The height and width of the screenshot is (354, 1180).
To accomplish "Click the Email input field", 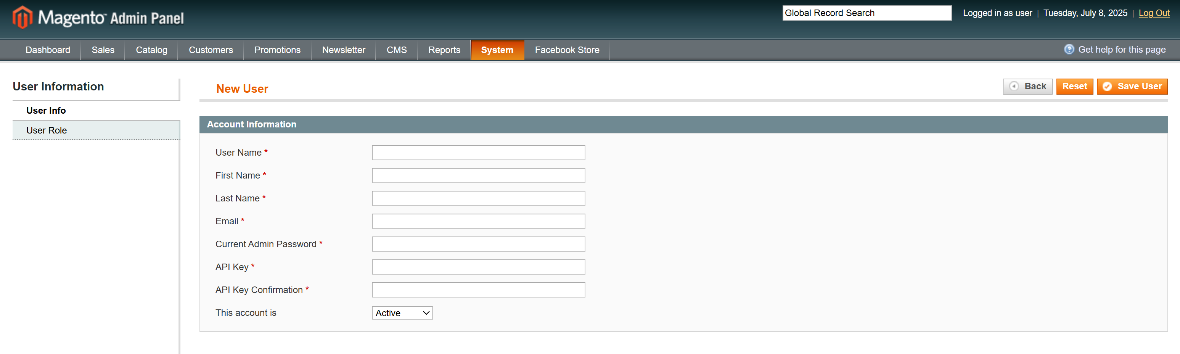I will [x=478, y=221].
